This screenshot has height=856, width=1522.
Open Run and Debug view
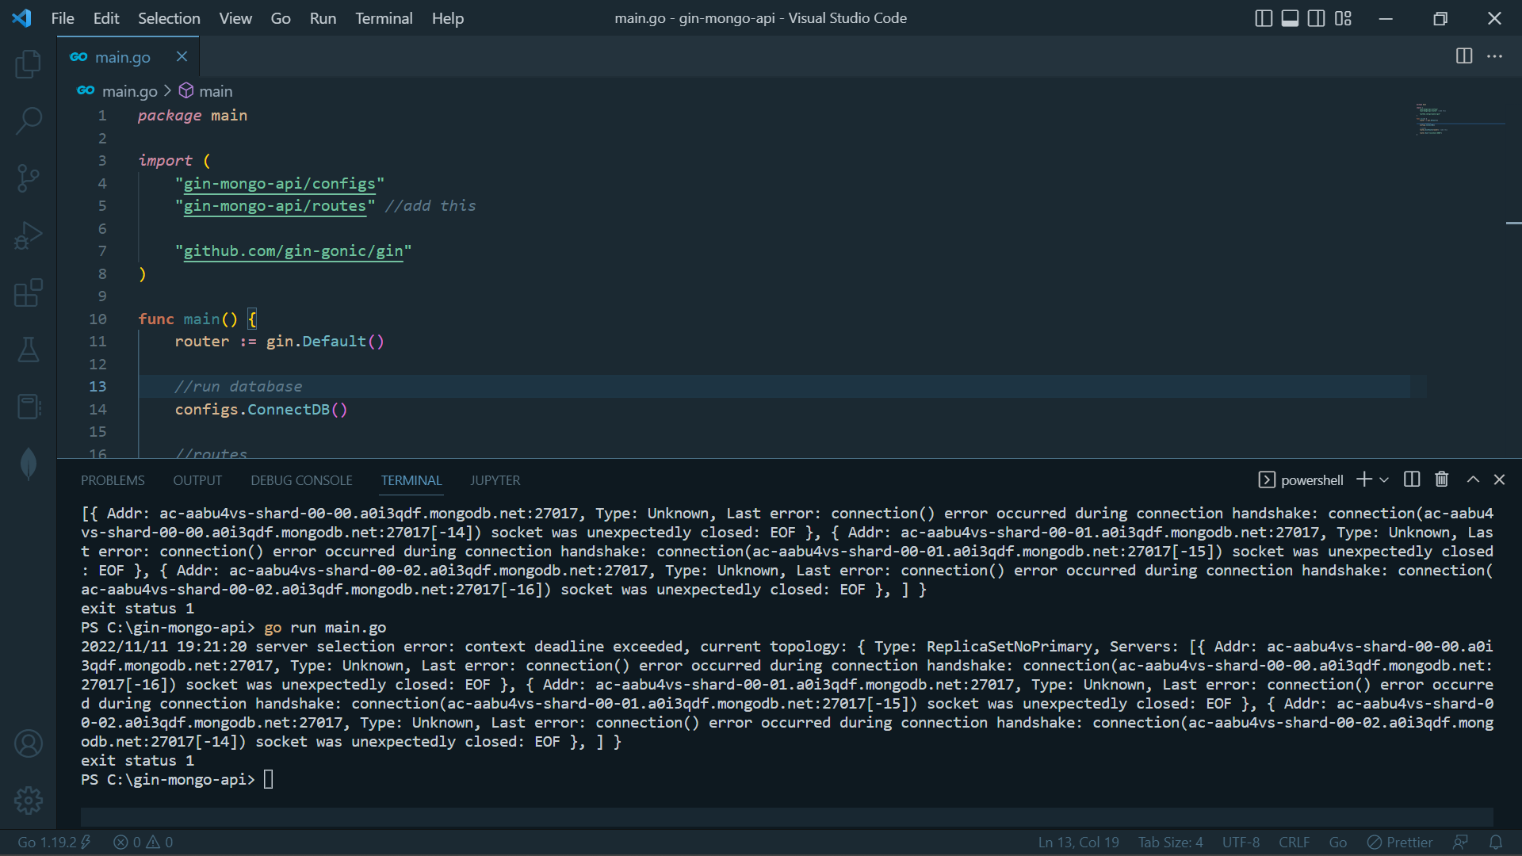29,235
